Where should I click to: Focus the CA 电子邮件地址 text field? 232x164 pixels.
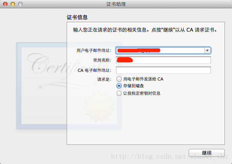coord(163,70)
